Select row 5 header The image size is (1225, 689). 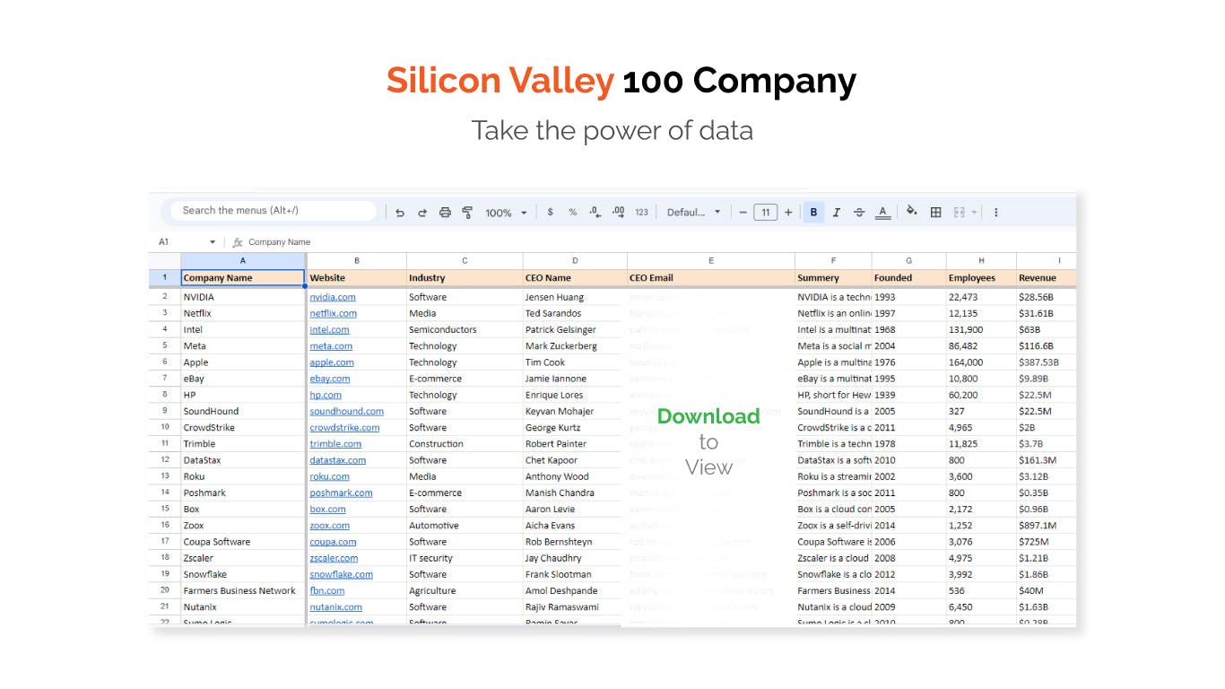[x=165, y=345]
